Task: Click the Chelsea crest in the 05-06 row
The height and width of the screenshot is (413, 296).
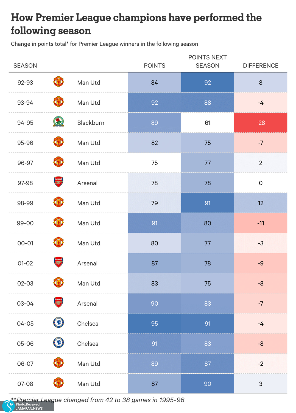Action: [58, 343]
